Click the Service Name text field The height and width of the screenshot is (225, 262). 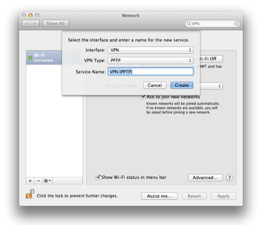tap(151, 72)
